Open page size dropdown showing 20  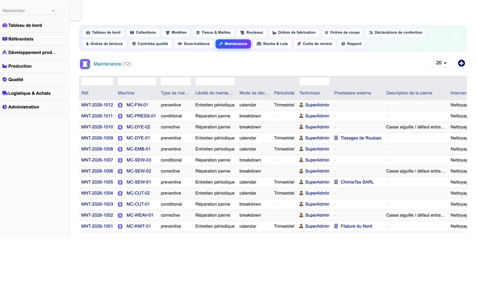(438, 63)
